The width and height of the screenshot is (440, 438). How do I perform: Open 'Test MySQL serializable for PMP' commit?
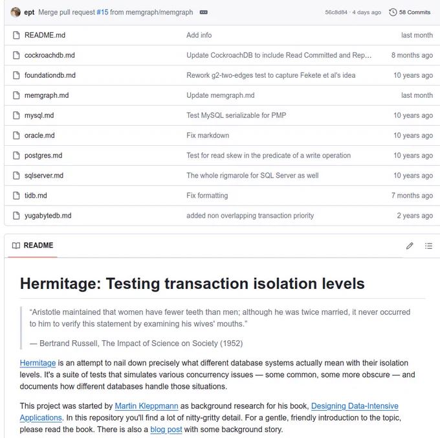coord(236,115)
